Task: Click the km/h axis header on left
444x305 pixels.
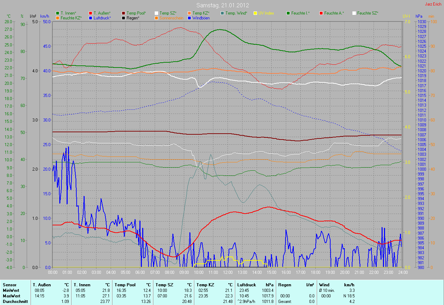Action: coord(45,16)
